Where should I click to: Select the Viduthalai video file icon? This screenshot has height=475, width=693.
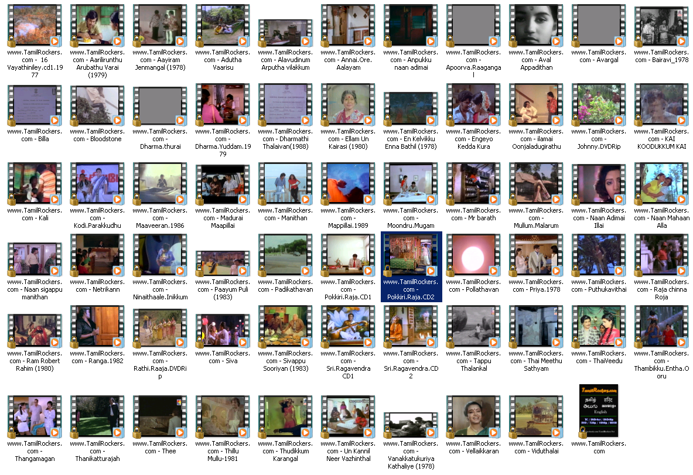coord(536,417)
